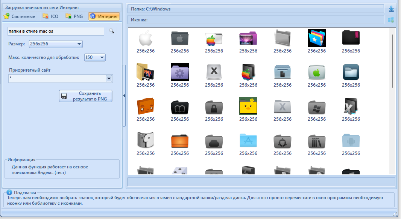
Task: Select the pale blue Android folder icon
Action: point(351,141)
